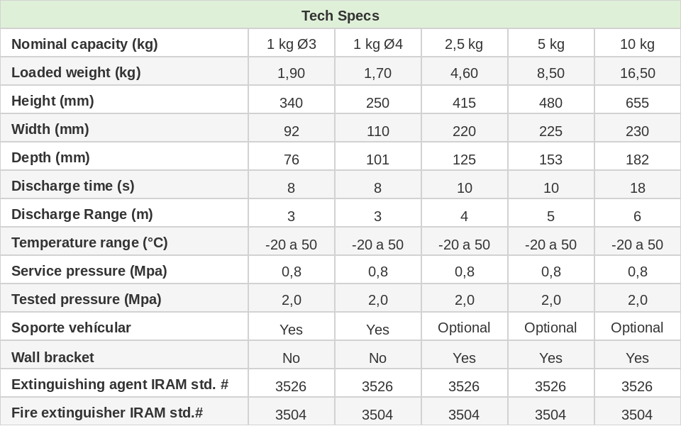Click the 10 kg column heading
The height and width of the screenshot is (426, 681).
(637, 44)
